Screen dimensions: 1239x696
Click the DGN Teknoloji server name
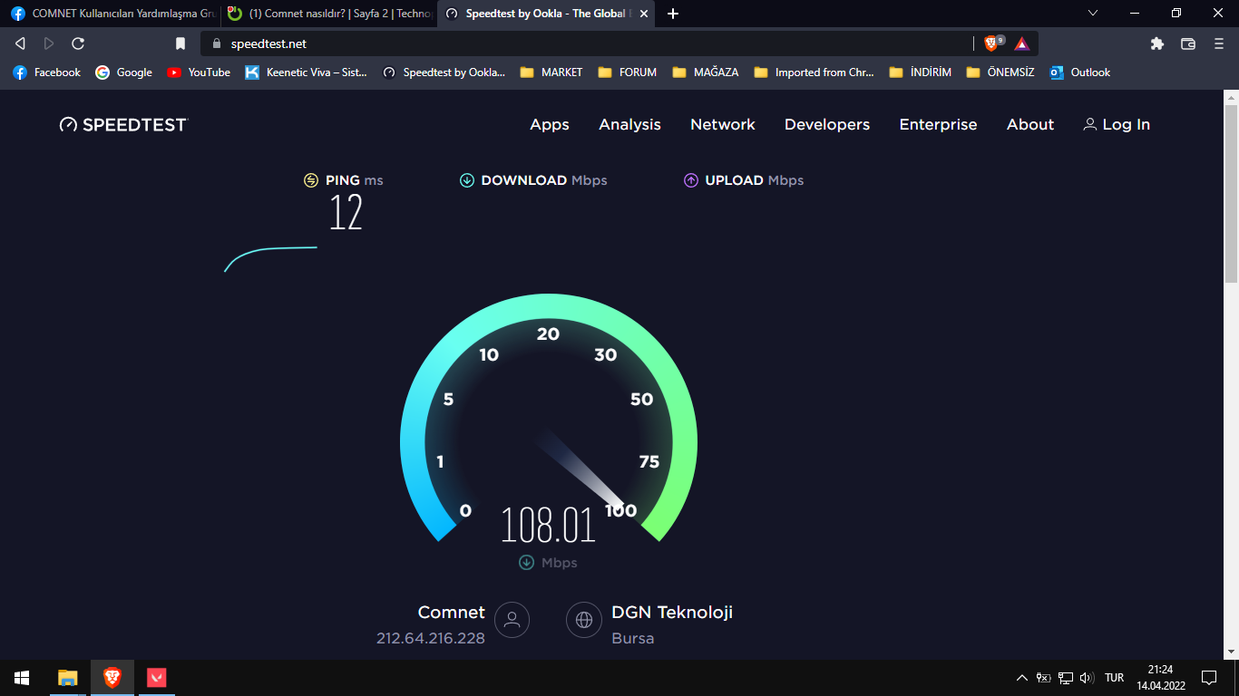pyautogui.click(x=672, y=613)
